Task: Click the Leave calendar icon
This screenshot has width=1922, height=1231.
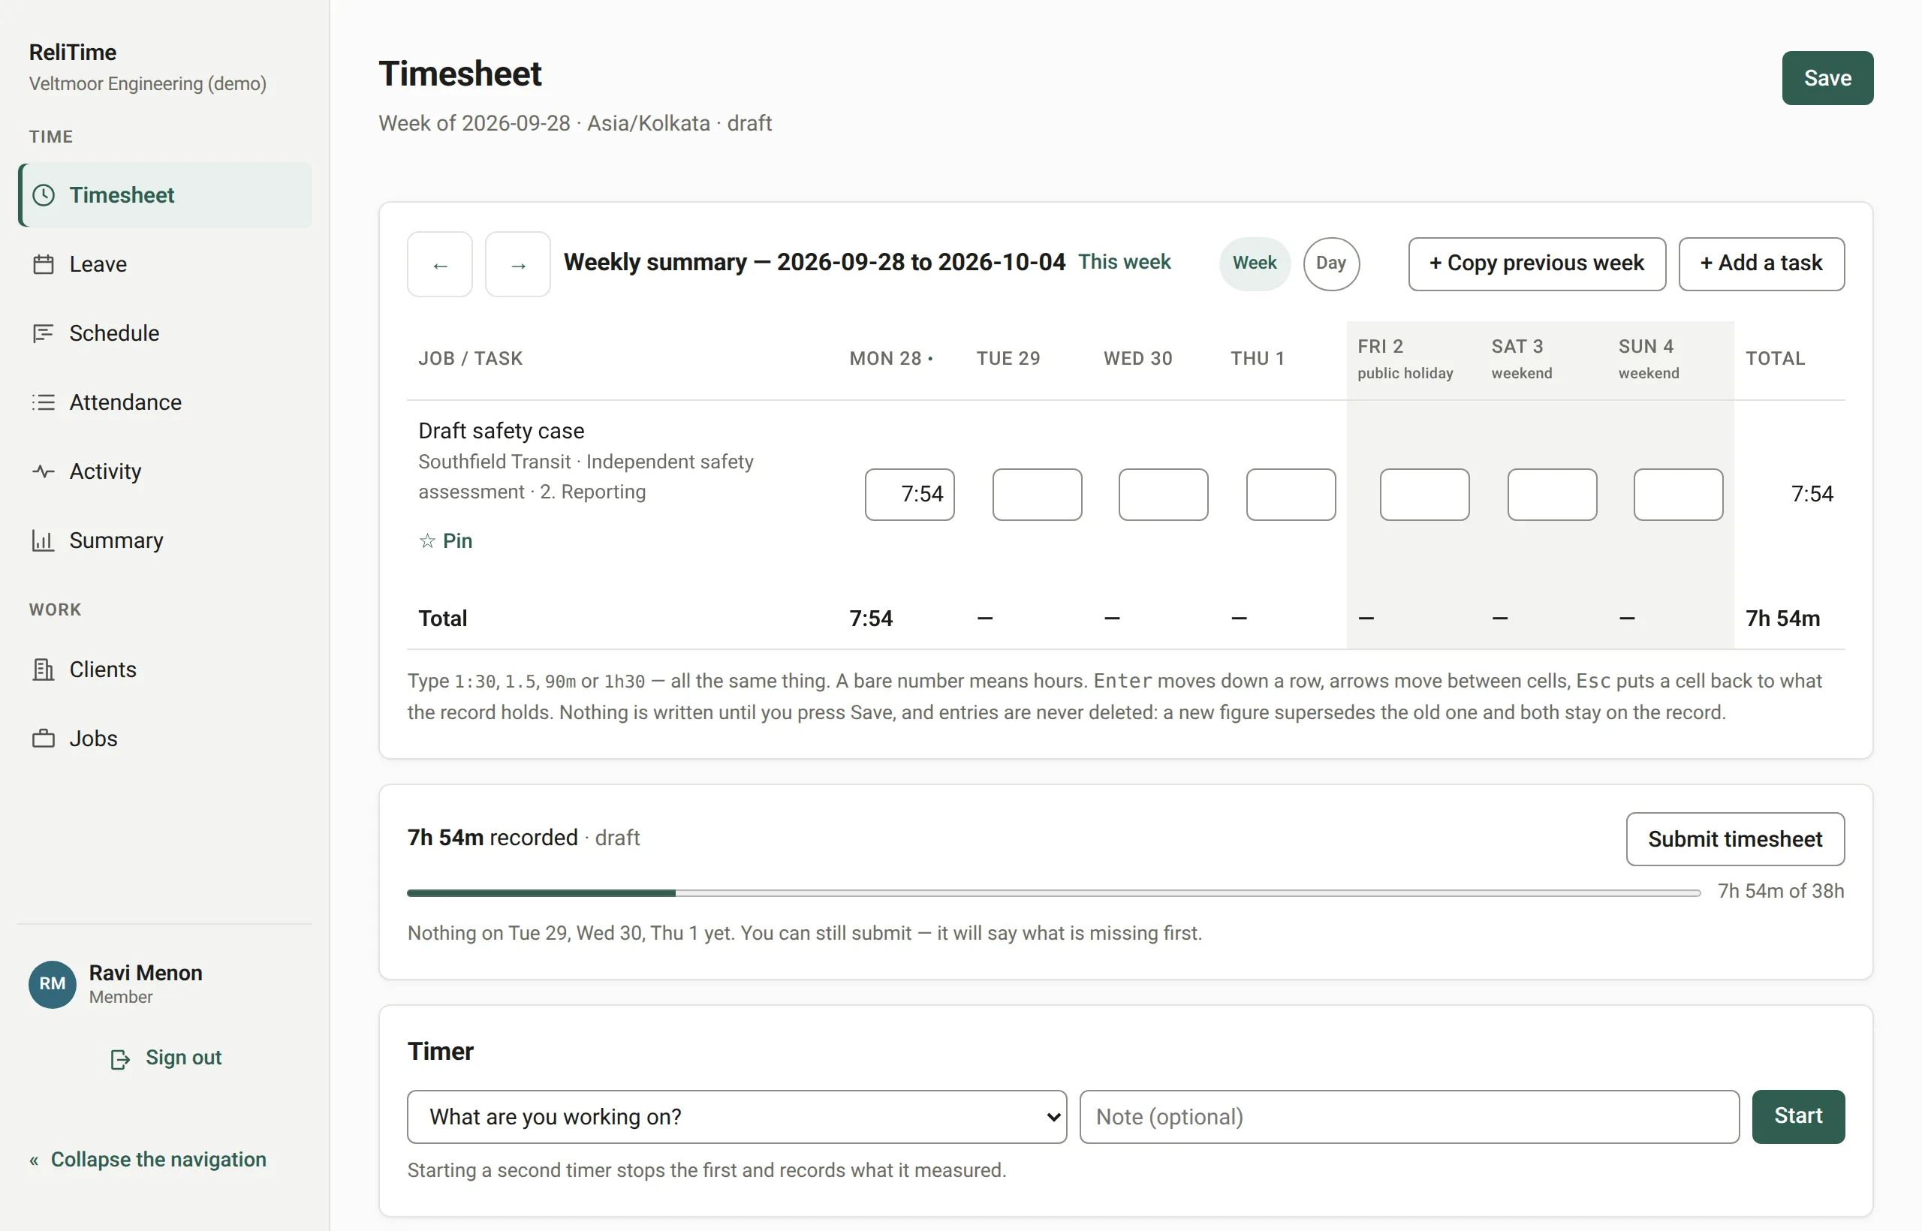Action: pos(44,264)
